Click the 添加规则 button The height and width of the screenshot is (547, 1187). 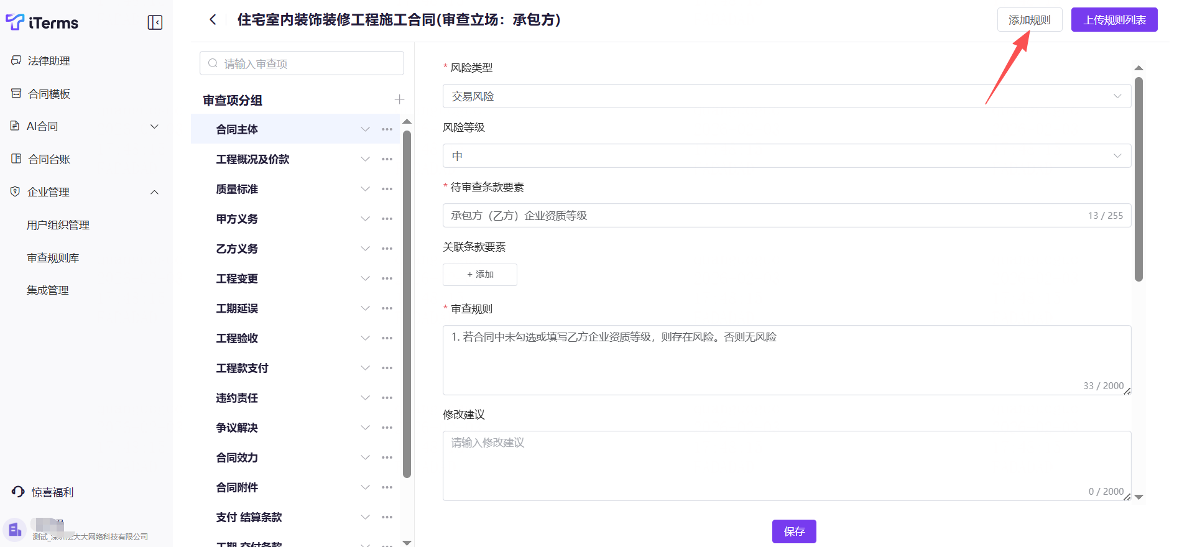(1030, 20)
